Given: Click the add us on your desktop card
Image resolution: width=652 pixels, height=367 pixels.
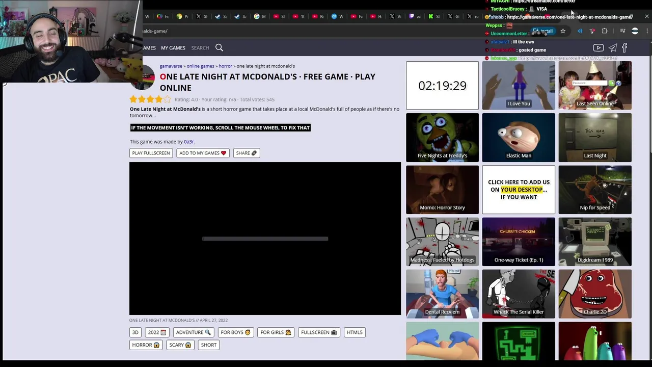Looking at the screenshot, I should [x=519, y=190].
